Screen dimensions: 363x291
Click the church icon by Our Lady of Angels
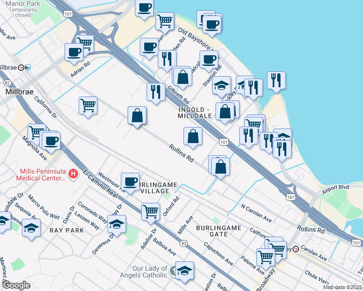click(x=165, y=269)
